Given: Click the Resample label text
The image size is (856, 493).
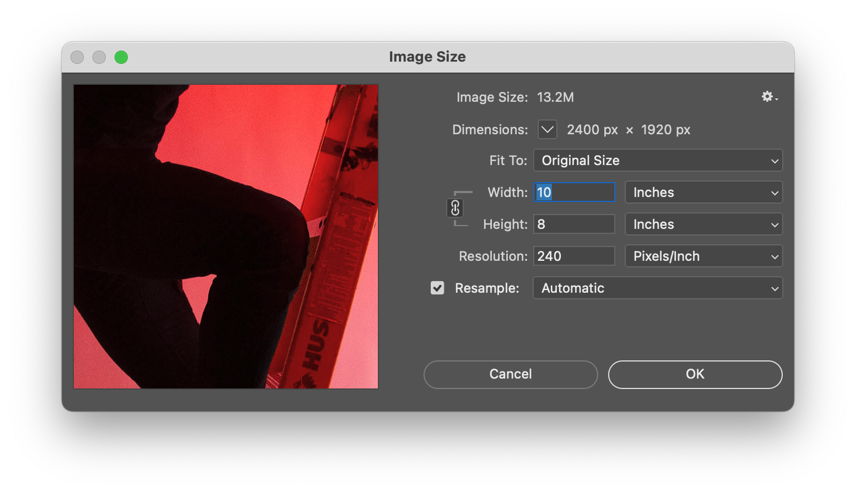Looking at the screenshot, I should [487, 288].
